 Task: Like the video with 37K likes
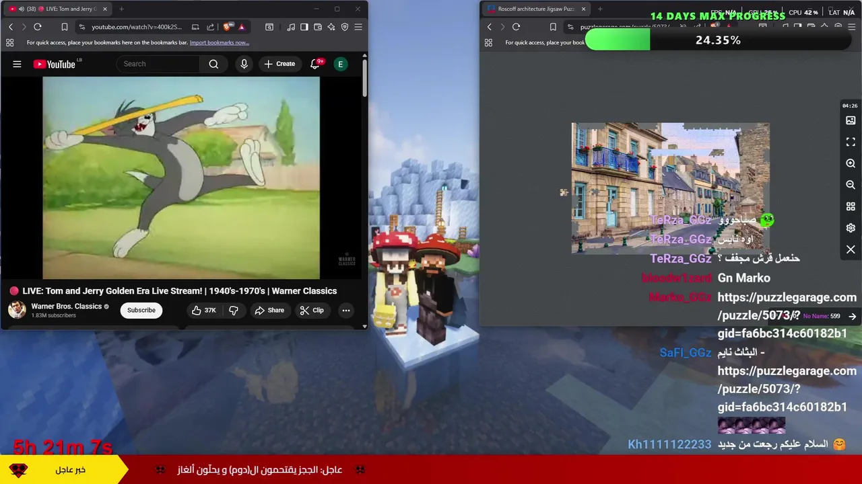(x=203, y=310)
